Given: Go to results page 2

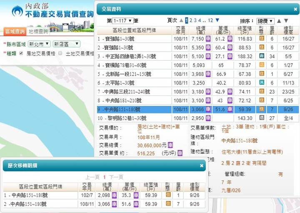Looking at the screenshot, I should point(191,20).
